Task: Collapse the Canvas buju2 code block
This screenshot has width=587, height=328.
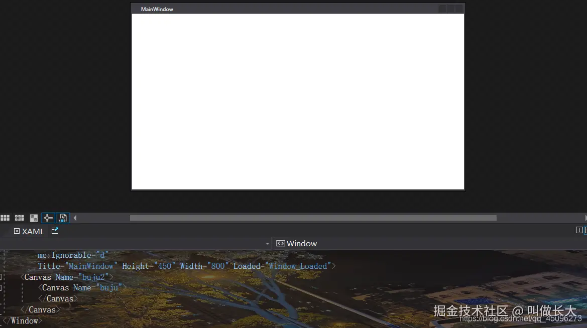Action: click(1, 277)
